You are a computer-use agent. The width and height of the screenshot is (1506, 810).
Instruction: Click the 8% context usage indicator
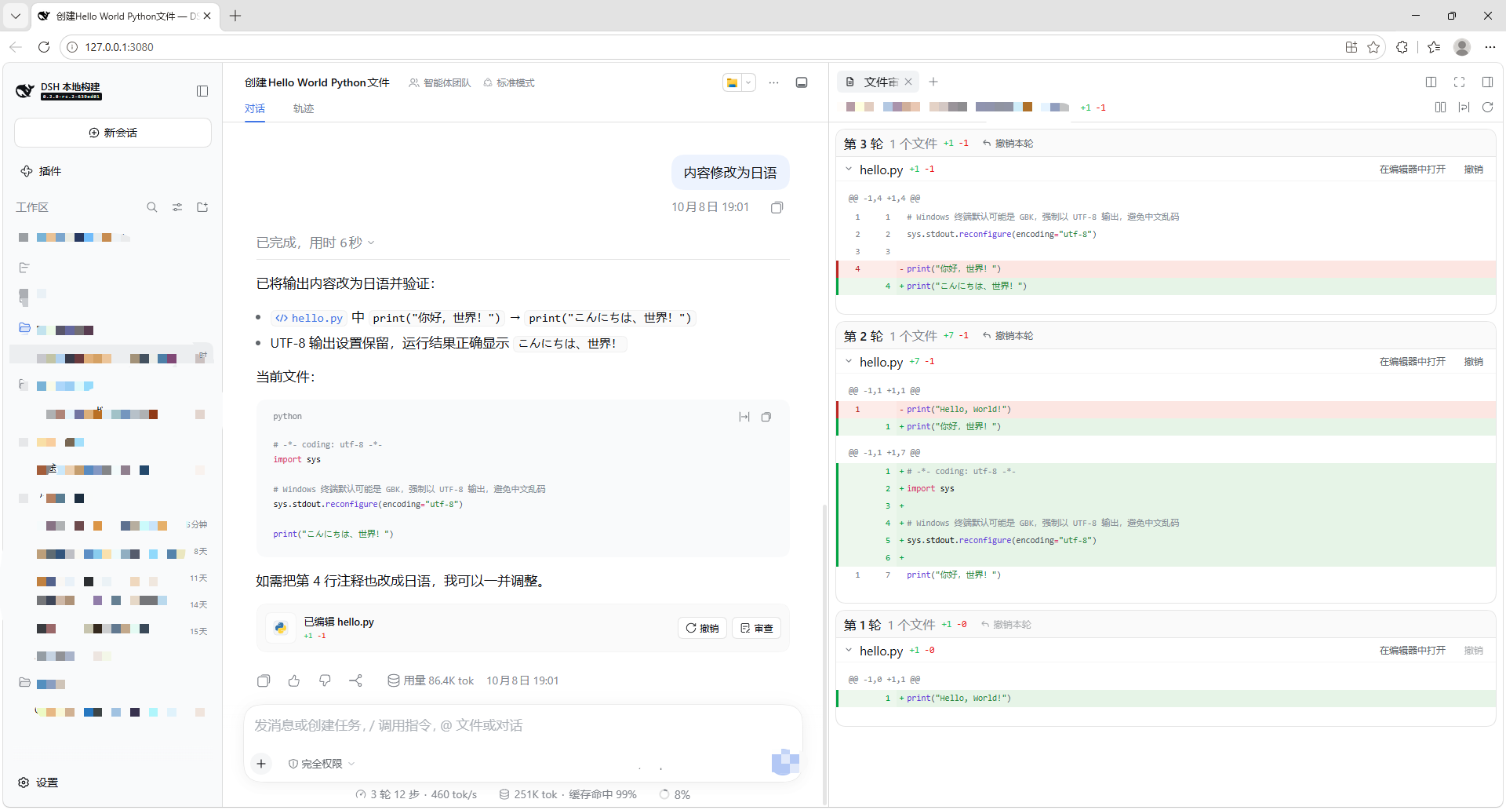tap(675, 794)
